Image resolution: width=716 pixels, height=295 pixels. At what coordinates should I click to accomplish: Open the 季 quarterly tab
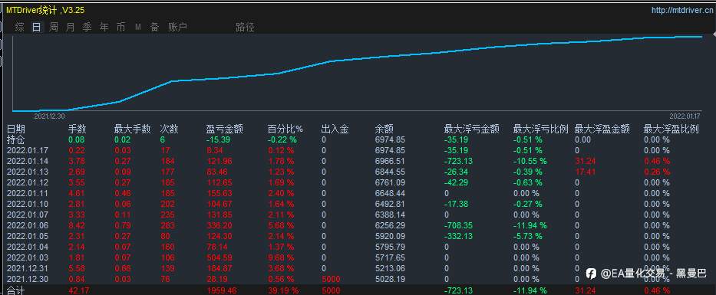[x=87, y=27]
